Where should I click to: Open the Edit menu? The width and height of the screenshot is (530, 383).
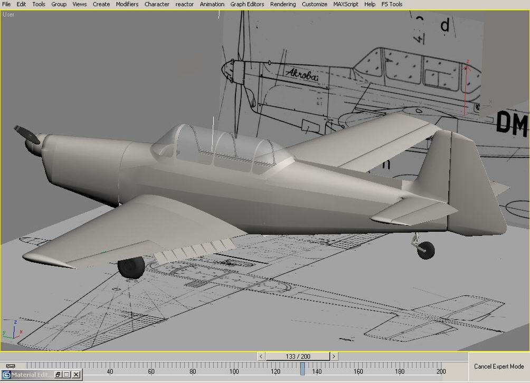point(21,4)
